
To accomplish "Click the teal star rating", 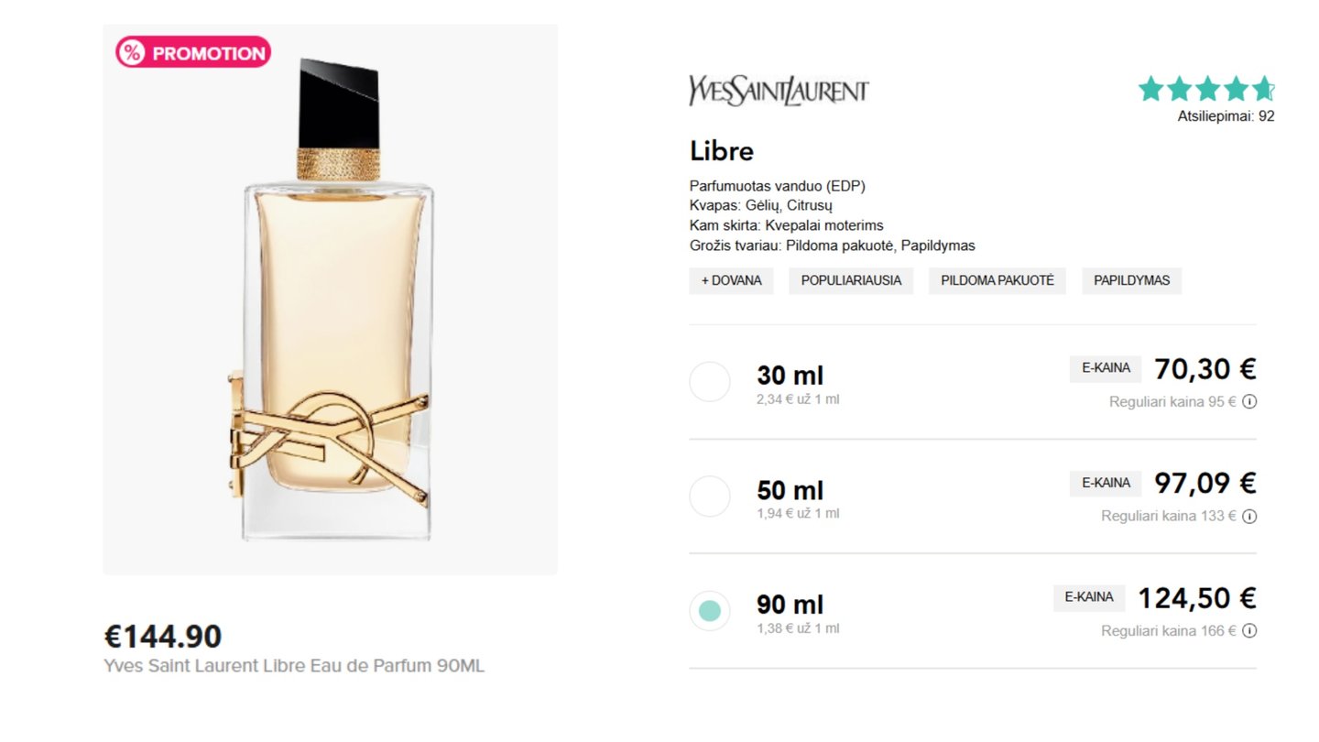I will 1206,89.
